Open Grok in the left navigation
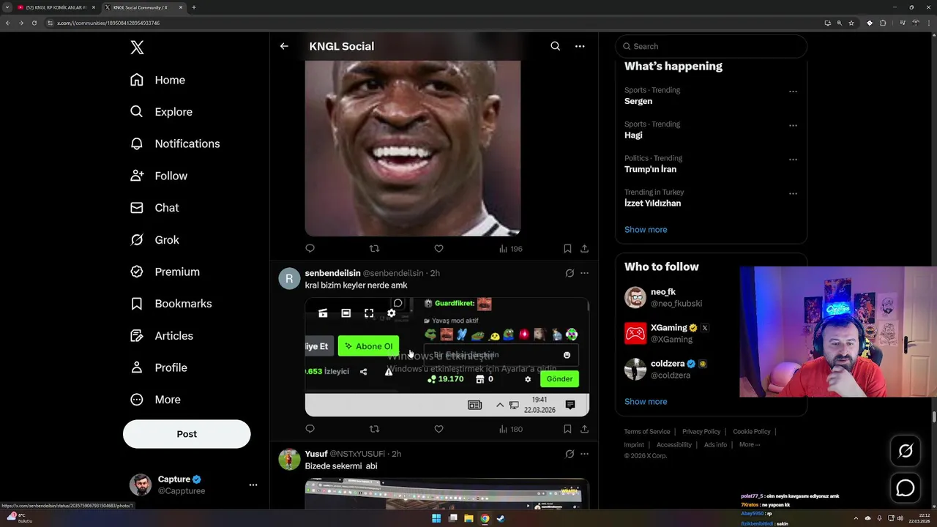This screenshot has width=937, height=527. [x=154, y=240]
